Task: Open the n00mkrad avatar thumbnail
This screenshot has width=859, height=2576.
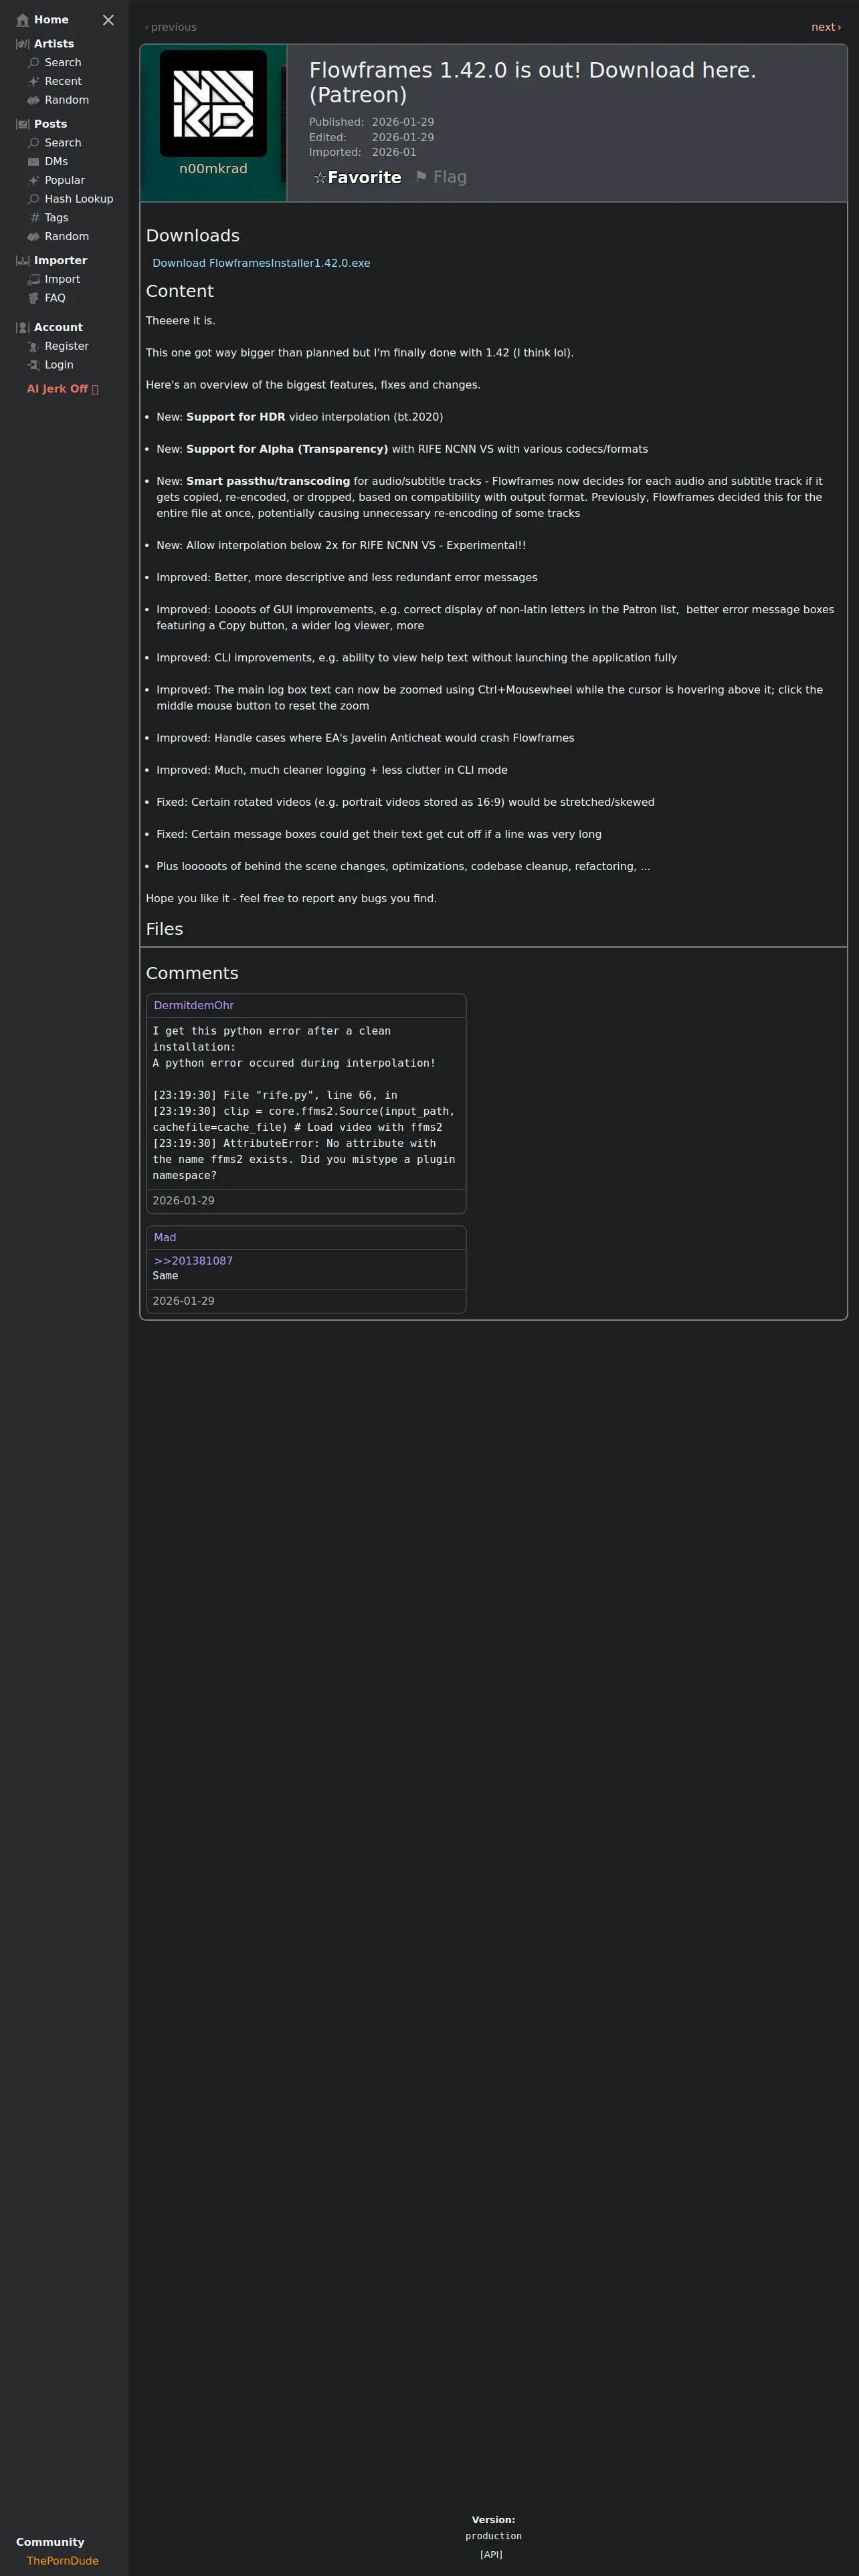Action: [x=213, y=104]
